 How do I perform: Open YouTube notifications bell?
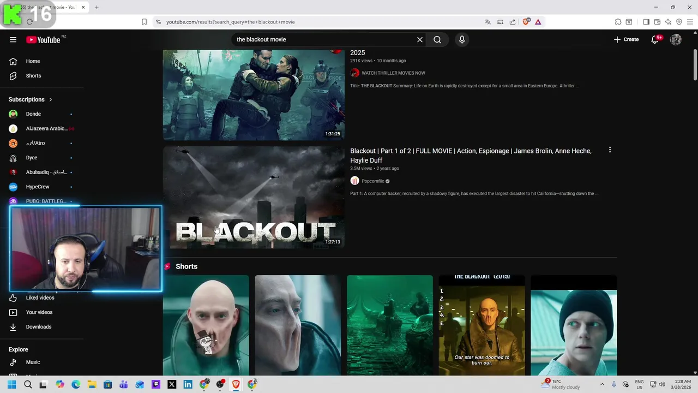(655, 39)
